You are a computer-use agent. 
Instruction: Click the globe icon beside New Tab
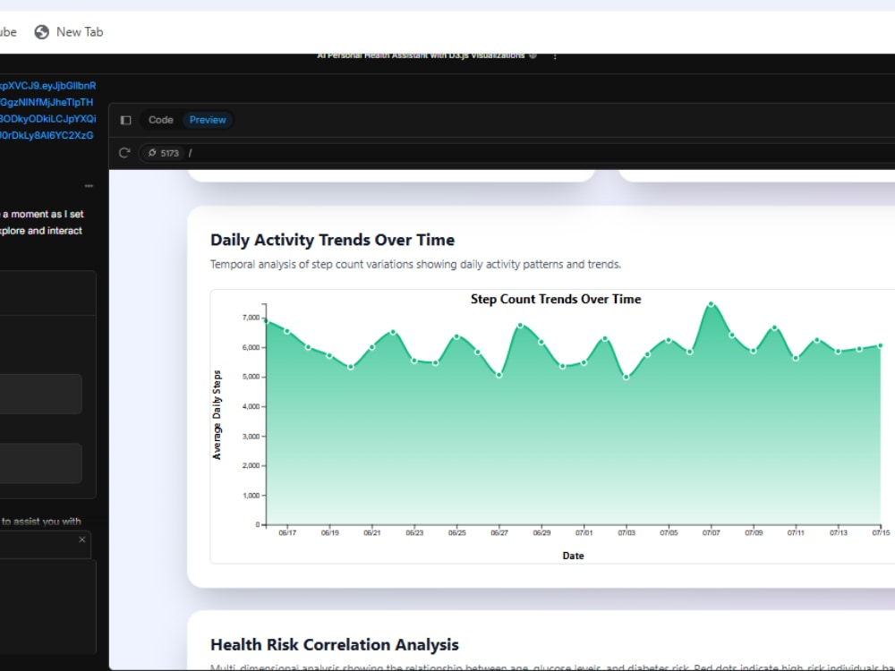42,32
